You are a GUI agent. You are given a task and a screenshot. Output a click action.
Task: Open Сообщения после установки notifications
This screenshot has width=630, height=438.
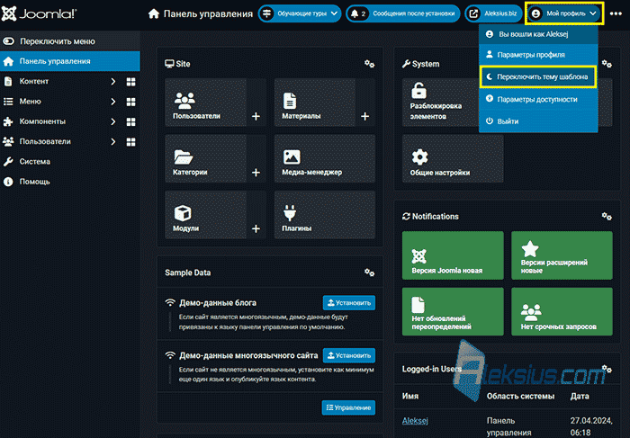coord(402,13)
